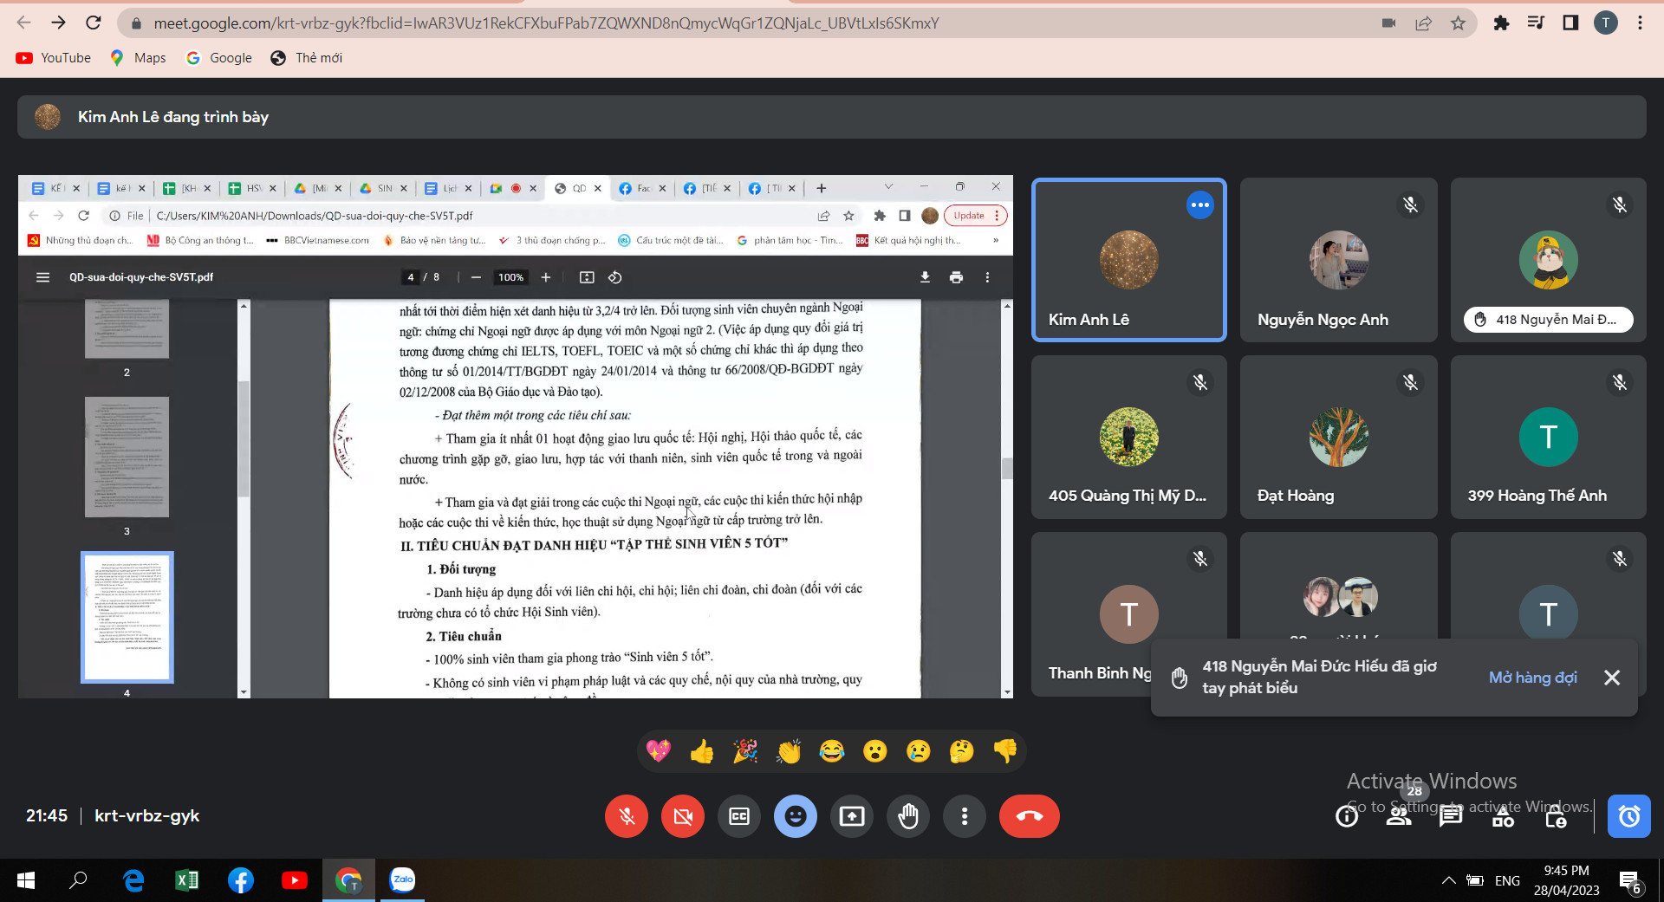This screenshot has height=902, width=1664.
Task: Open the Maps bookmark
Action: 138,58
